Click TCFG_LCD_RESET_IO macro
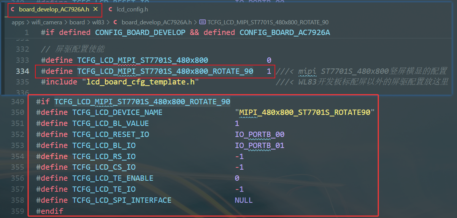 tap(111, 134)
